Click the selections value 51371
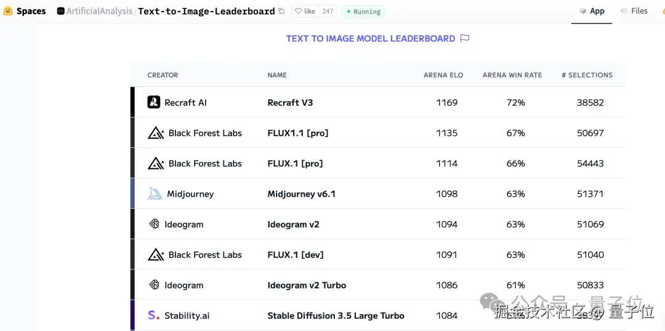Image resolution: width=665 pixels, height=331 pixels. [590, 194]
